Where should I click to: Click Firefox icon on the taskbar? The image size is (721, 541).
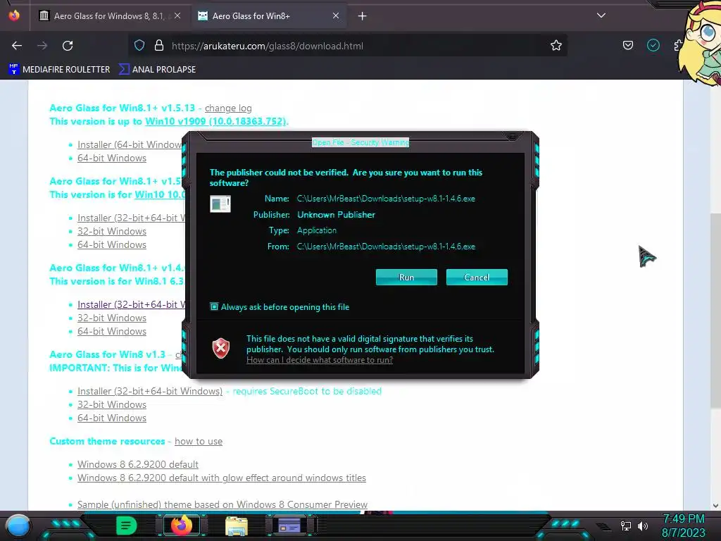(x=181, y=526)
